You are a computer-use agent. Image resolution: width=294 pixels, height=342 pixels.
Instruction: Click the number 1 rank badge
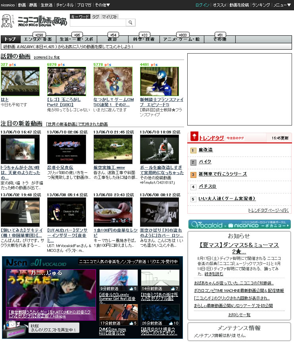pyautogui.click(x=193, y=150)
